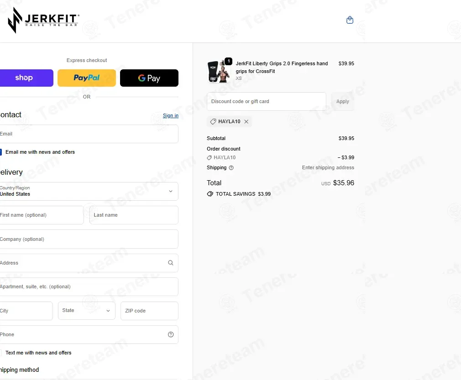Image resolution: width=461 pixels, height=380 pixels.
Task: Open the shopping bag cart icon
Action: click(350, 20)
